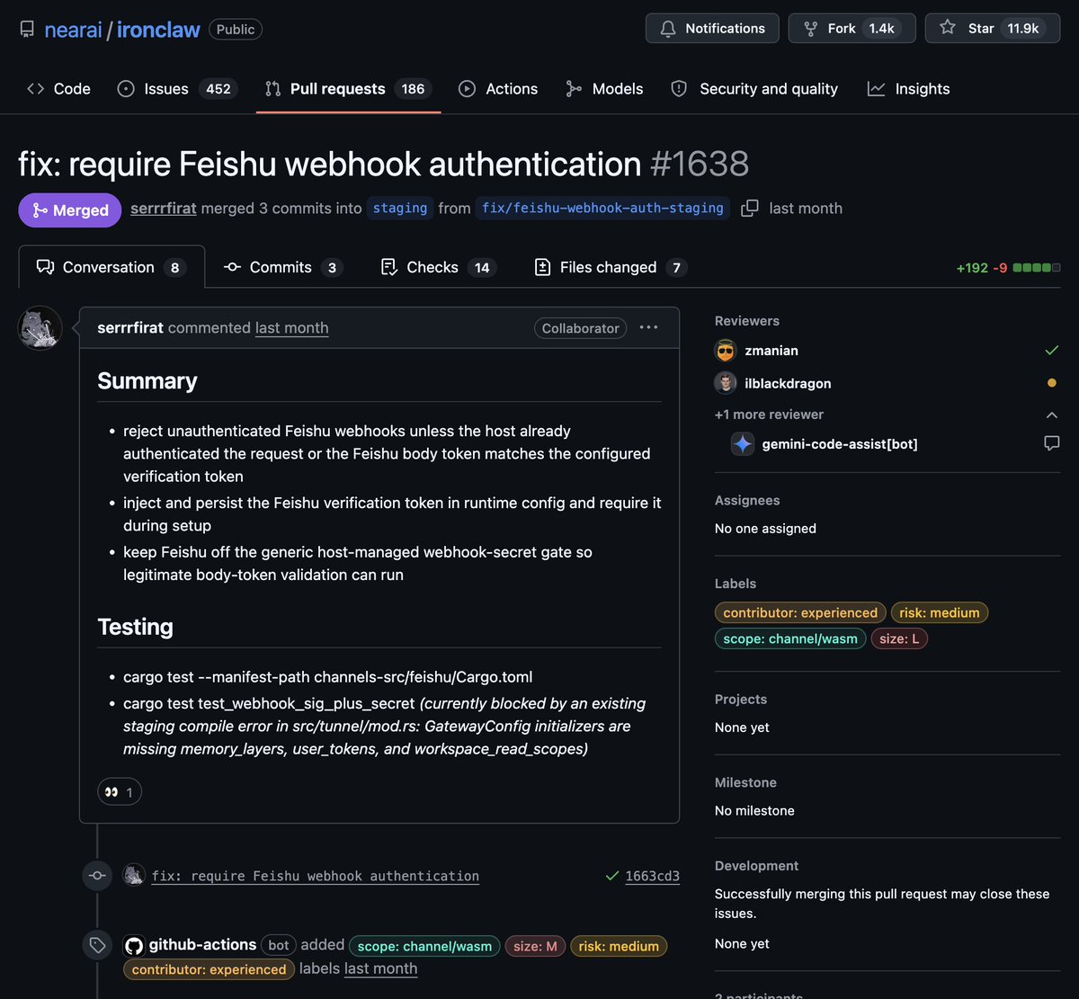Click the Testing heading

136,627
